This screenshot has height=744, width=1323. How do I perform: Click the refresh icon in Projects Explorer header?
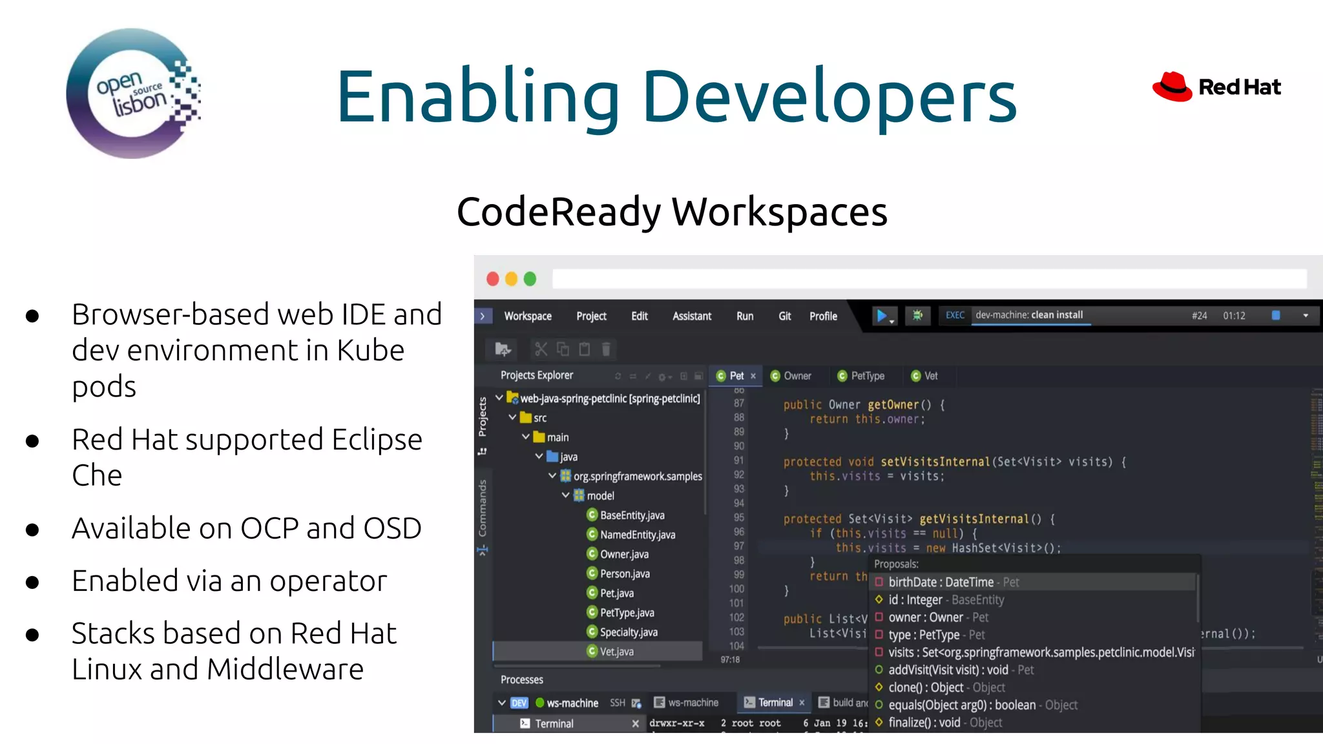(618, 376)
